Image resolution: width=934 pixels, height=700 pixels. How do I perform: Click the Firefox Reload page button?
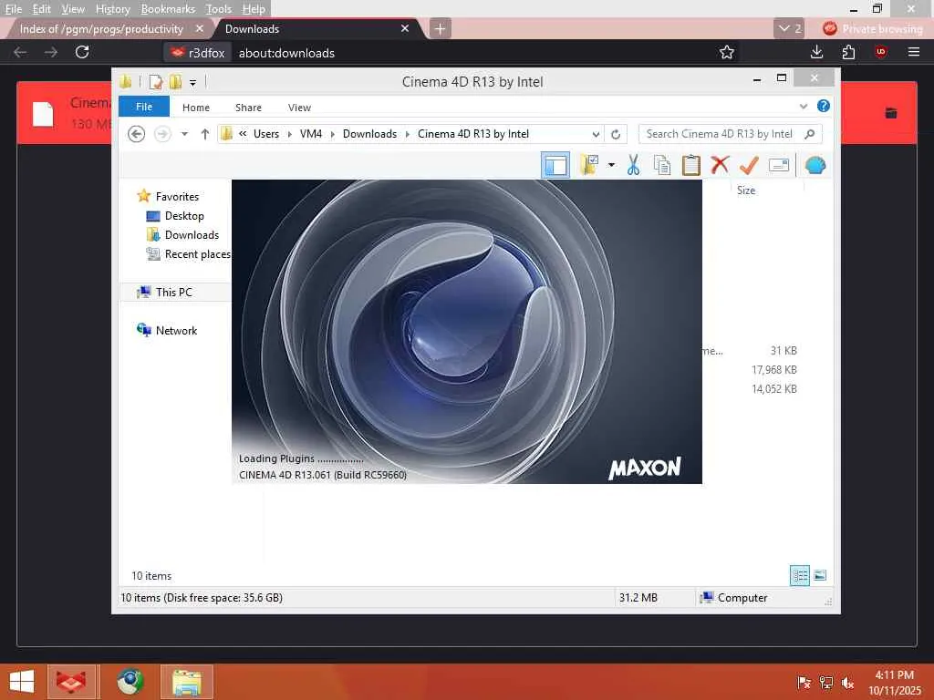[82, 52]
